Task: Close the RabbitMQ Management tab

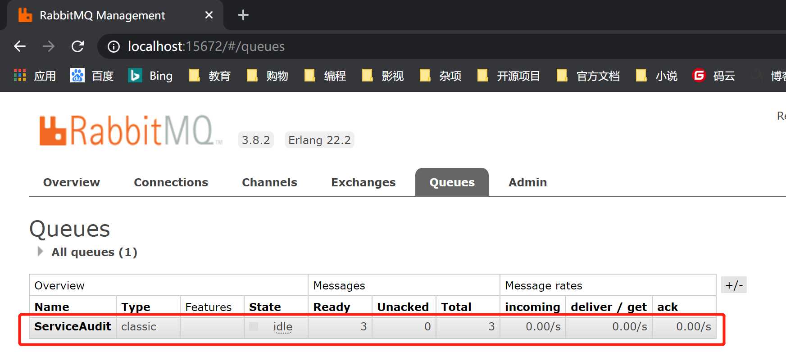Action: (209, 15)
